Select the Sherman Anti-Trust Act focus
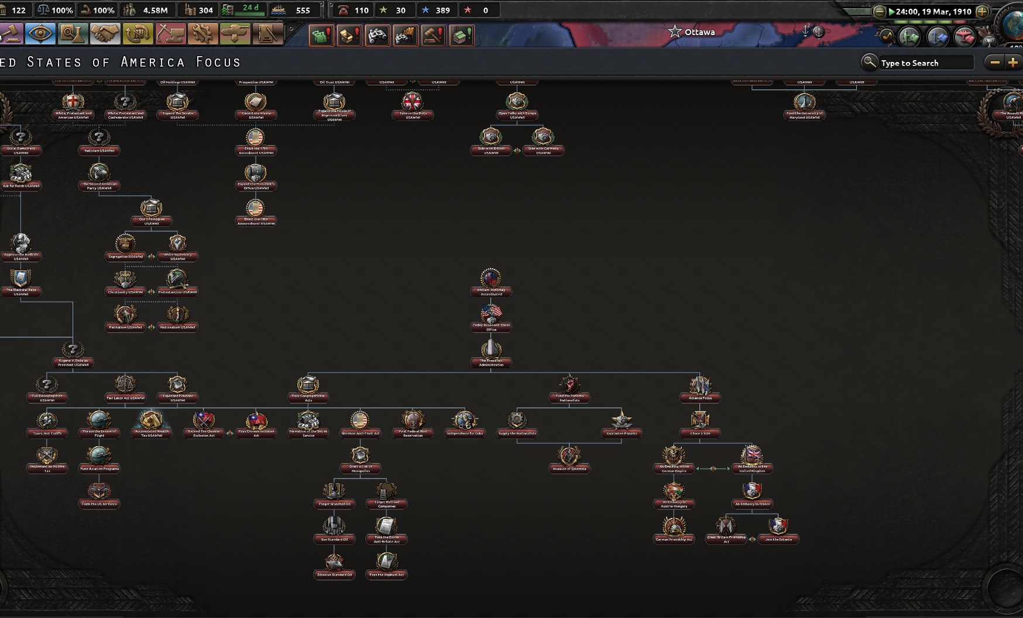1023x618 pixels. pyautogui.click(x=360, y=424)
